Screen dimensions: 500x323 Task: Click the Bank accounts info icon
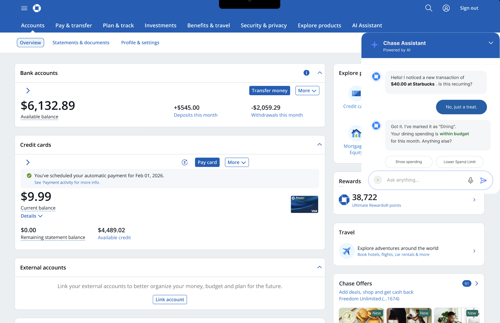(x=306, y=73)
